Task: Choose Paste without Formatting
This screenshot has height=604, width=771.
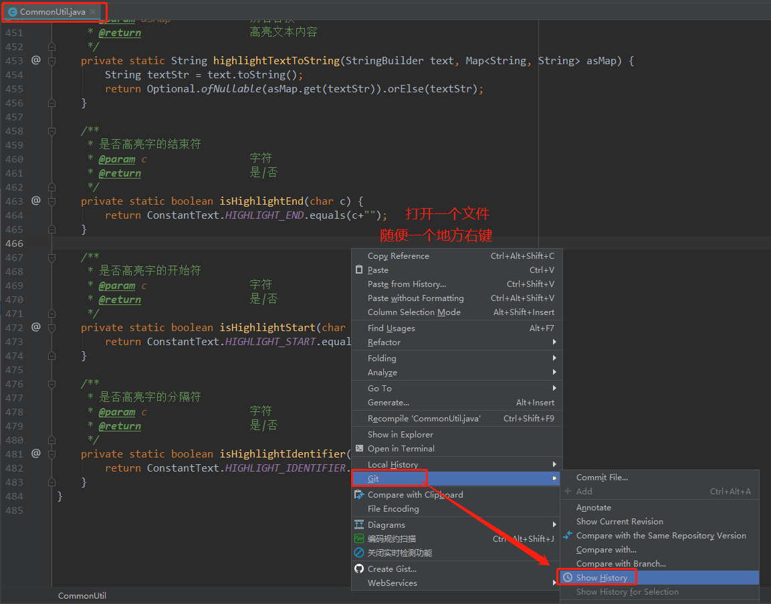Action: click(457, 298)
